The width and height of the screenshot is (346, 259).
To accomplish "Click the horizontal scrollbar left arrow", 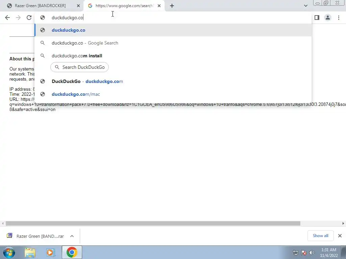I will coord(3,223).
